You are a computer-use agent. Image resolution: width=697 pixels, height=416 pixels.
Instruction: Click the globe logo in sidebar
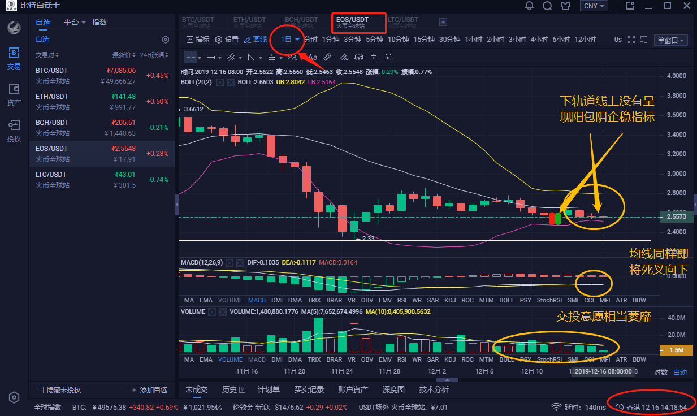[14, 27]
